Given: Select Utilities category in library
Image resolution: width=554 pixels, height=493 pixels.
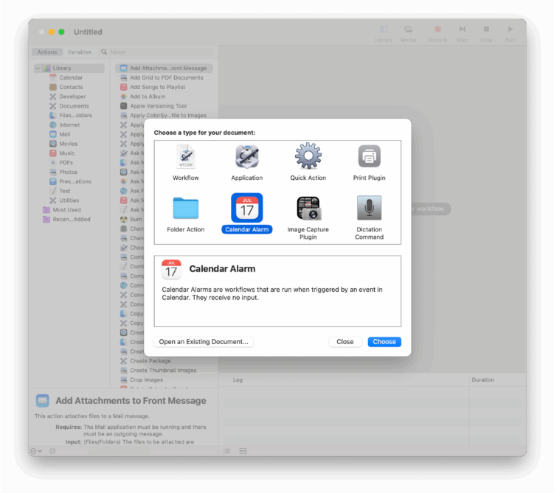Looking at the screenshot, I should click(69, 200).
